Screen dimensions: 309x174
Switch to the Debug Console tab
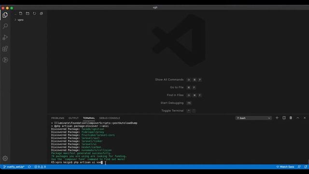point(110,118)
